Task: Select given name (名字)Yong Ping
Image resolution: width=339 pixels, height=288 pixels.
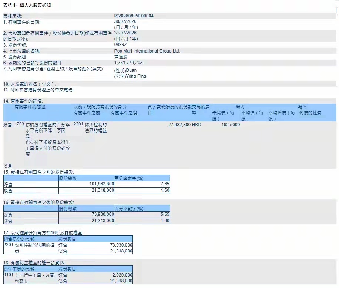Action: tap(130, 76)
